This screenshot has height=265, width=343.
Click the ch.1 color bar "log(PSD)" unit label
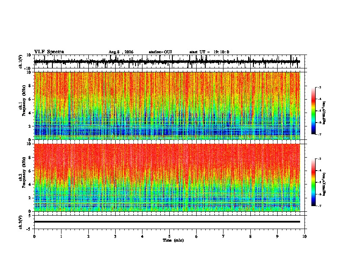click(324, 113)
